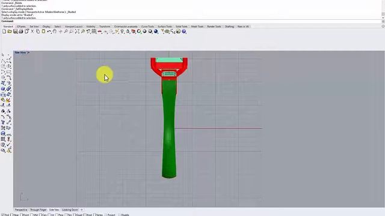This screenshot has width=385, height=216.
Task: Select the Pan view hand icon
Action: 55,31
